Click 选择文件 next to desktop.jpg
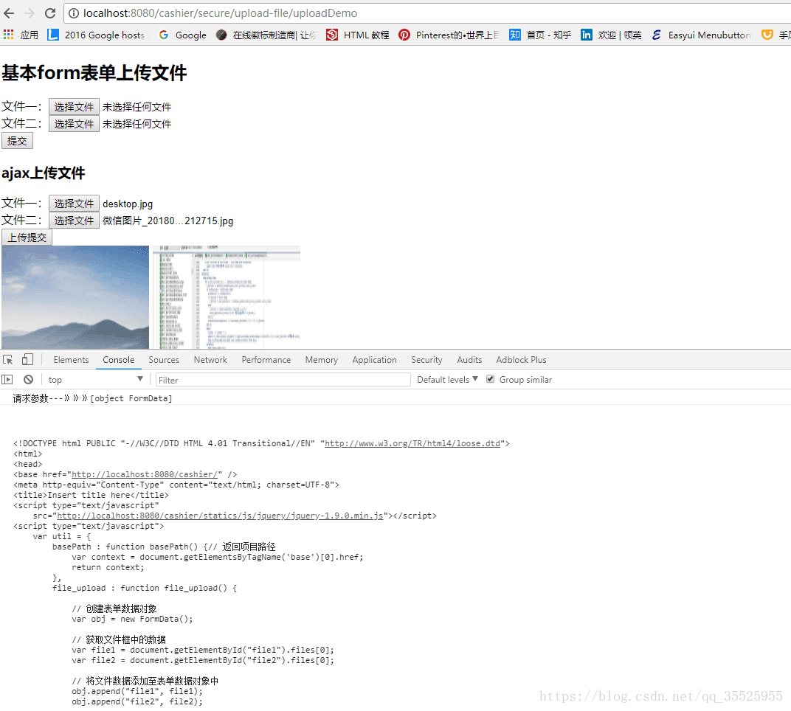This screenshot has width=791, height=711. pyautogui.click(x=74, y=204)
